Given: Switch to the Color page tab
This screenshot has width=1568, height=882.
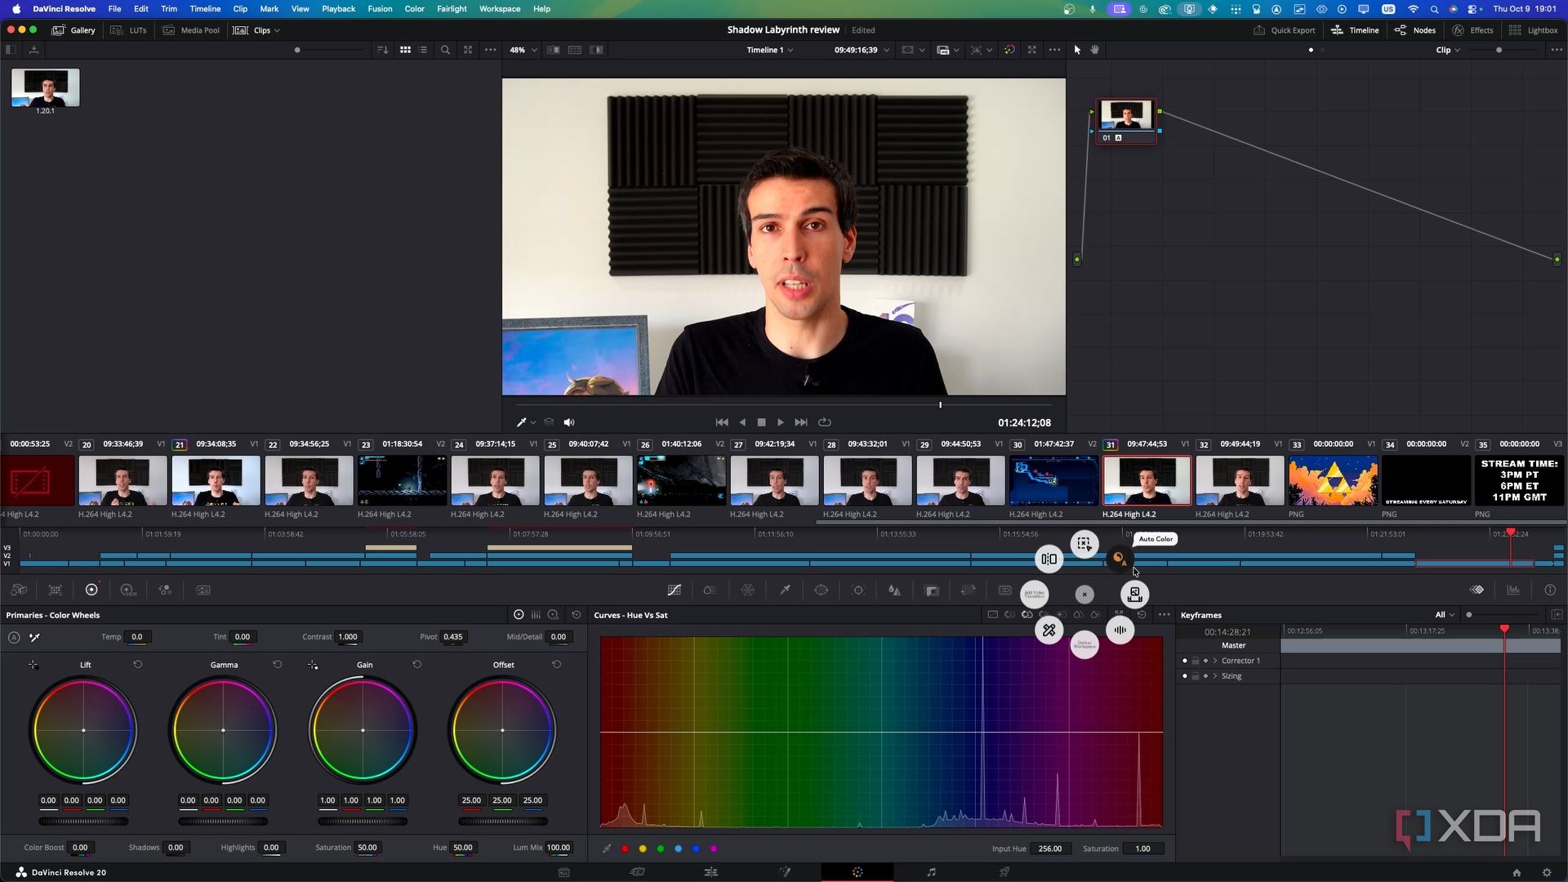Looking at the screenshot, I should [857, 872].
